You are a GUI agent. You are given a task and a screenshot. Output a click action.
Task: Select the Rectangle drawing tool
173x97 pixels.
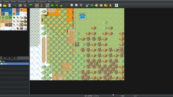coord(52,5)
